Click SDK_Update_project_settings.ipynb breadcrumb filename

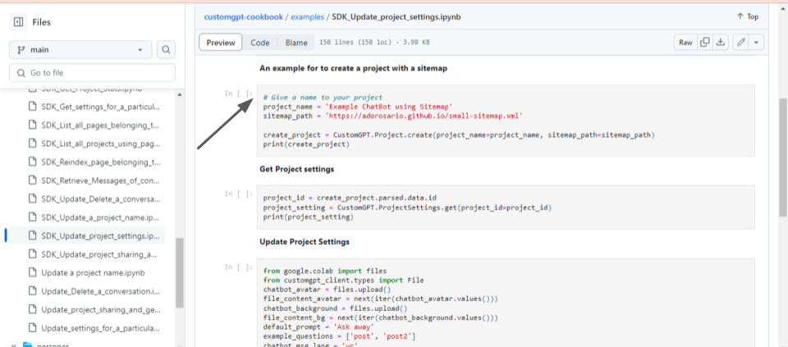[396, 16]
